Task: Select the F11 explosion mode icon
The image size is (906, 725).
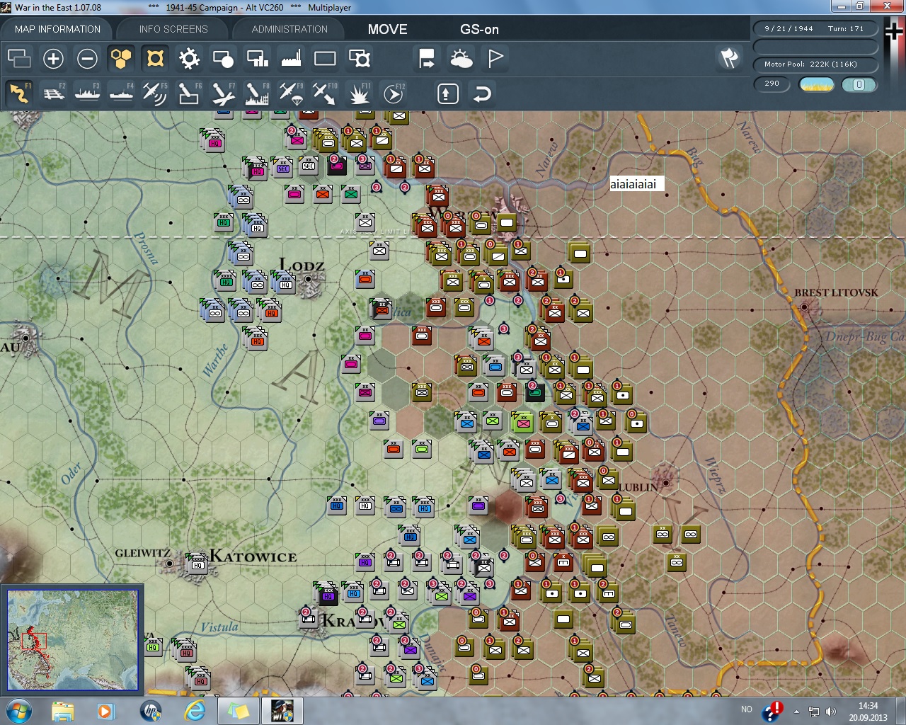Action: coord(359,93)
